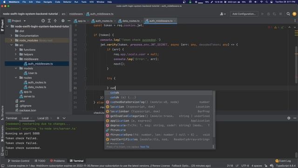Click the editor vertical scrollbar
Viewport: 298px width, 168px height.
(296, 65)
